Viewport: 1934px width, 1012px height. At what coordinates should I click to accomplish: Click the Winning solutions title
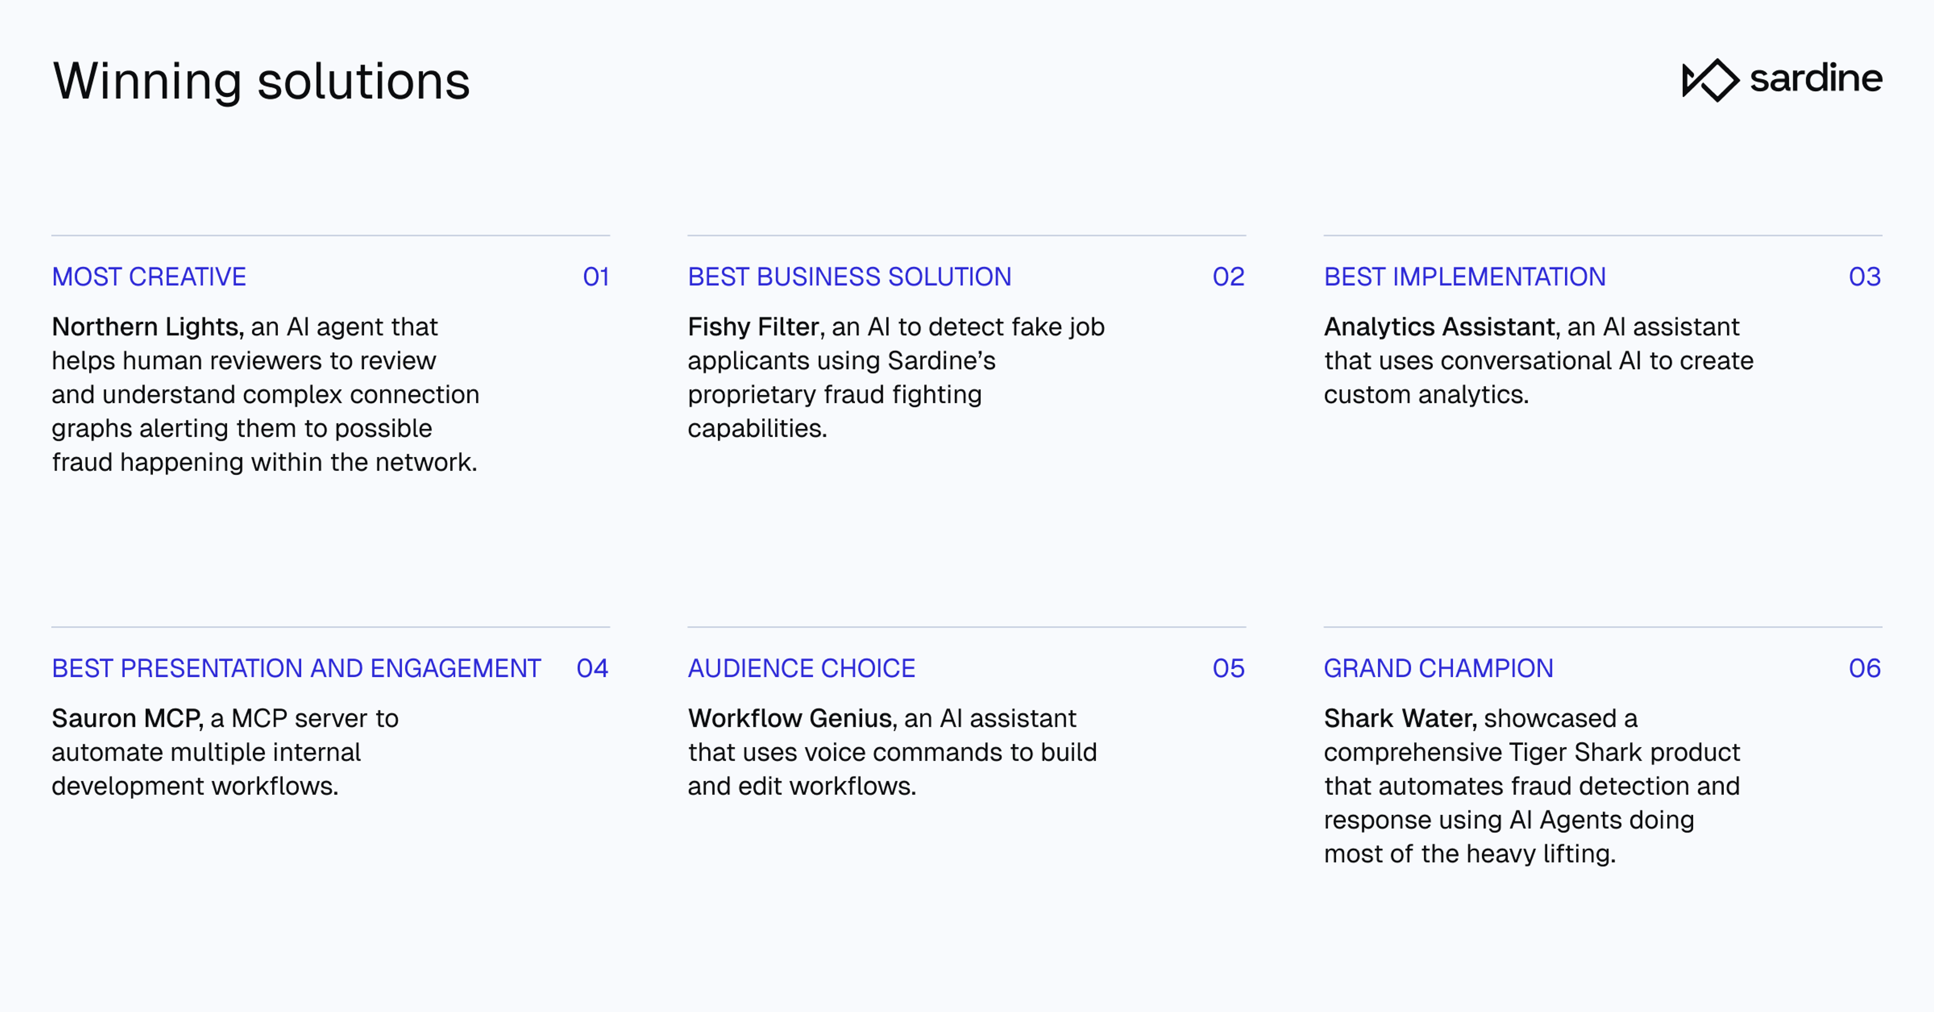coord(261,81)
